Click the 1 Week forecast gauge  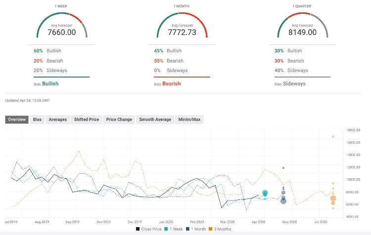point(63,28)
